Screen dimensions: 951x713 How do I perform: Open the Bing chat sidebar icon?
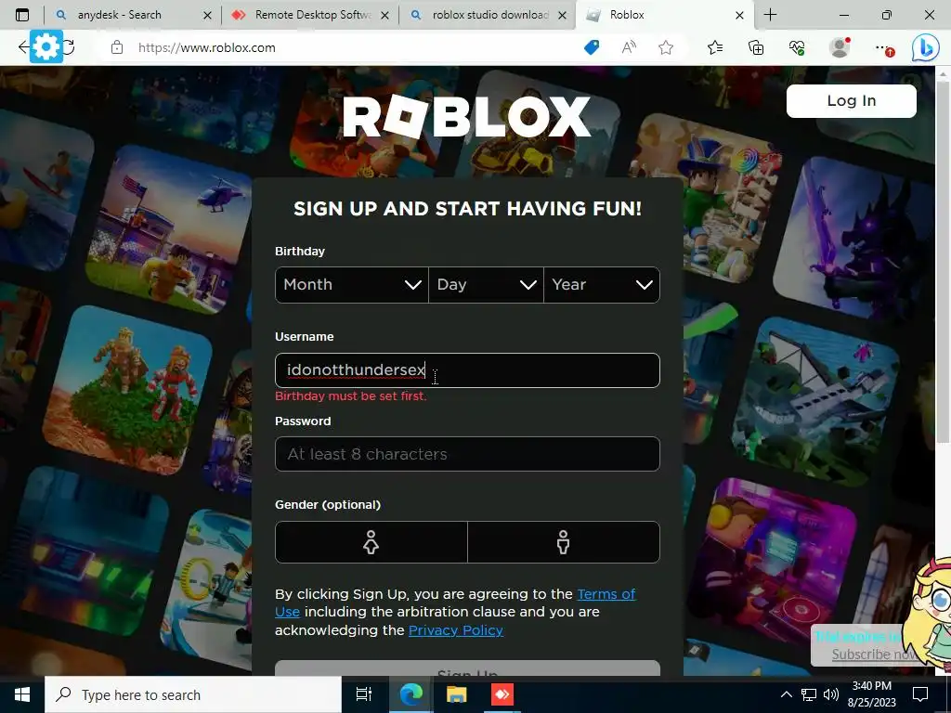click(926, 48)
